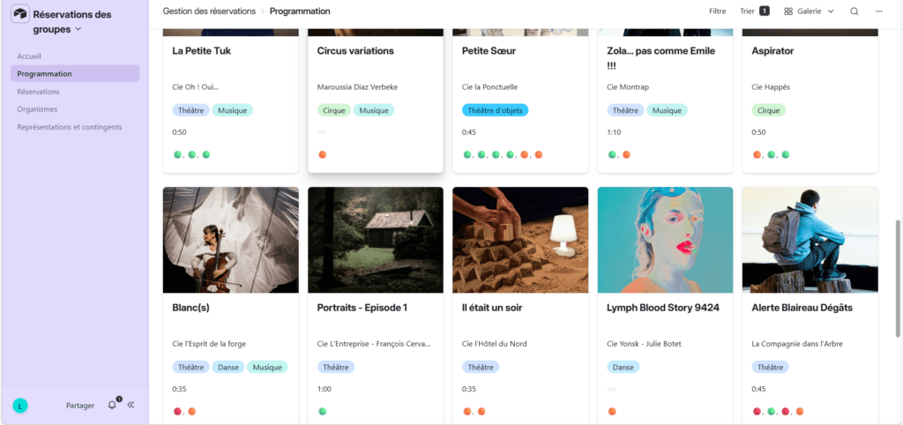Open the Lymph Blood Story 9424 thumbnail
903x425 pixels.
pos(665,240)
